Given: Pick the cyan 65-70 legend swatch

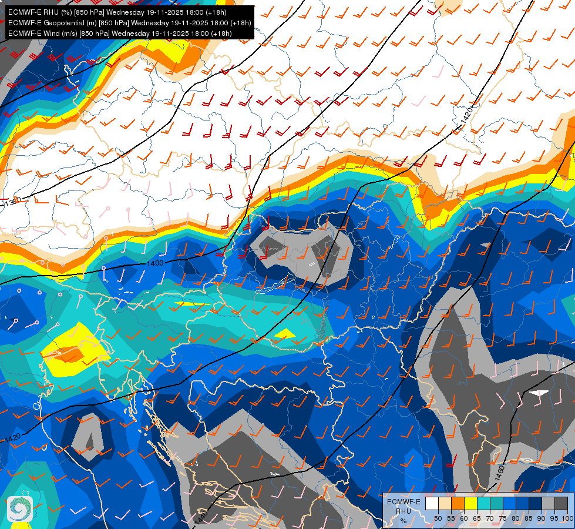Looking at the screenshot, I should (x=484, y=504).
